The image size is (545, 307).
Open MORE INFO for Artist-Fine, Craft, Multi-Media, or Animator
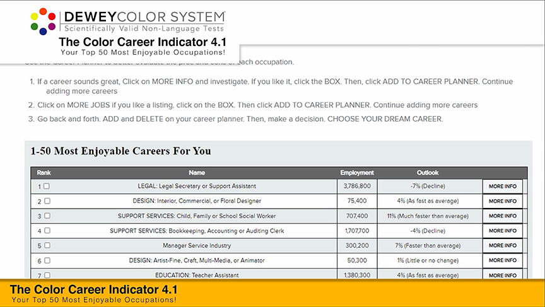(x=503, y=260)
